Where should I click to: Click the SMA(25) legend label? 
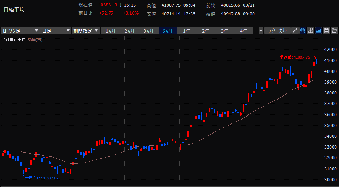[x=35, y=40]
